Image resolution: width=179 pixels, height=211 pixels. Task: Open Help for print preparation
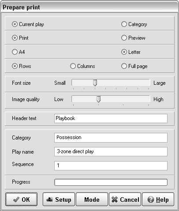click(158, 200)
